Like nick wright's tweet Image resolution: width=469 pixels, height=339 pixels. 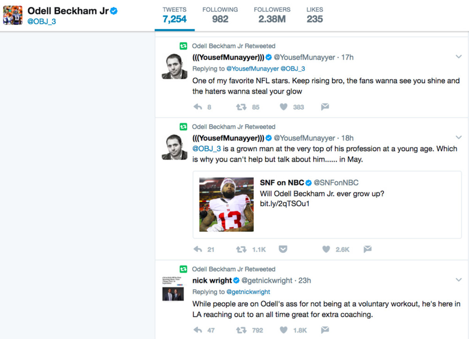[x=284, y=330]
